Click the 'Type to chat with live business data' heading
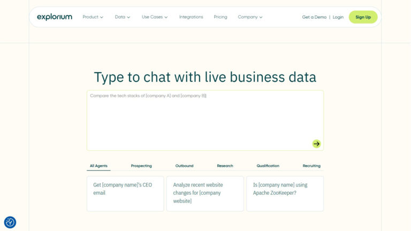The width and height of the screenshot is (411, 231). (x=205, y=77)
